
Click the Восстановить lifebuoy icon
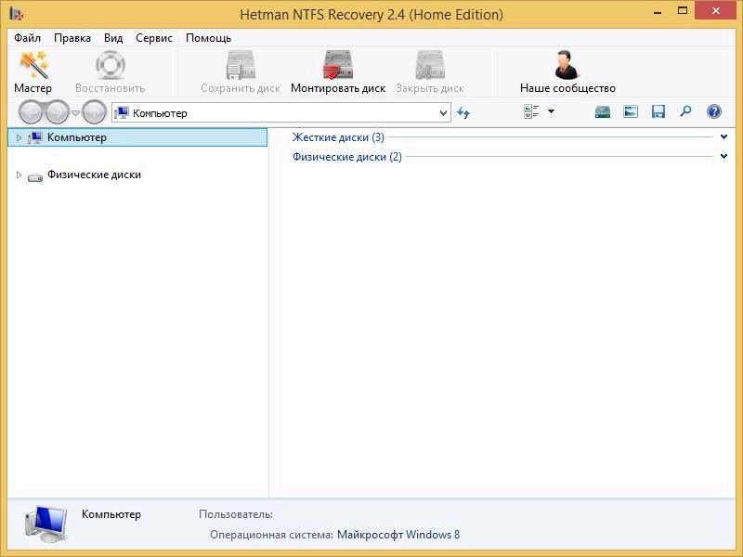click(x=110, y=65)
